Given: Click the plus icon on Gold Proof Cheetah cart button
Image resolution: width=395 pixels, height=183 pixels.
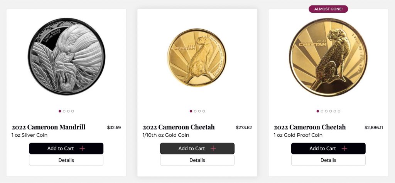Looking at the screenshot, I should [344, 148].
